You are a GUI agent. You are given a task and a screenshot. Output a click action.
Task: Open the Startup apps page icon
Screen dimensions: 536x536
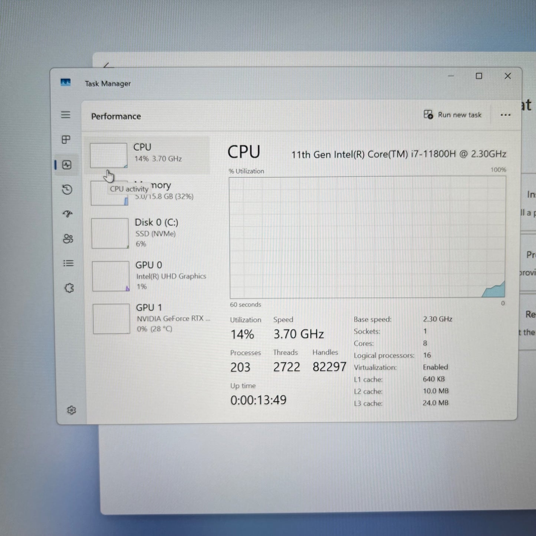click(68, 214)
